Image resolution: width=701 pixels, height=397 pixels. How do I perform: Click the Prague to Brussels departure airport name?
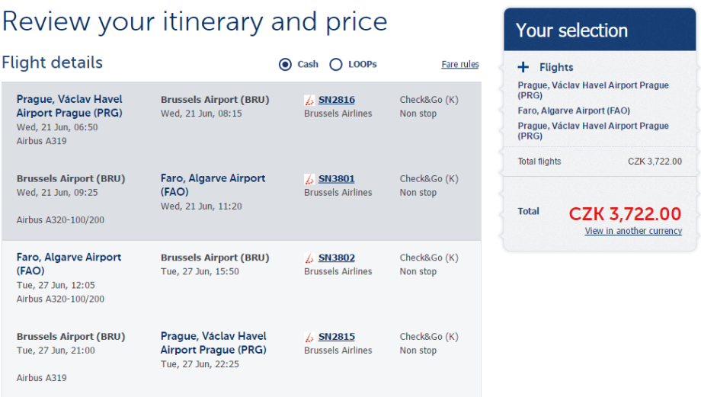coord(69,106)
